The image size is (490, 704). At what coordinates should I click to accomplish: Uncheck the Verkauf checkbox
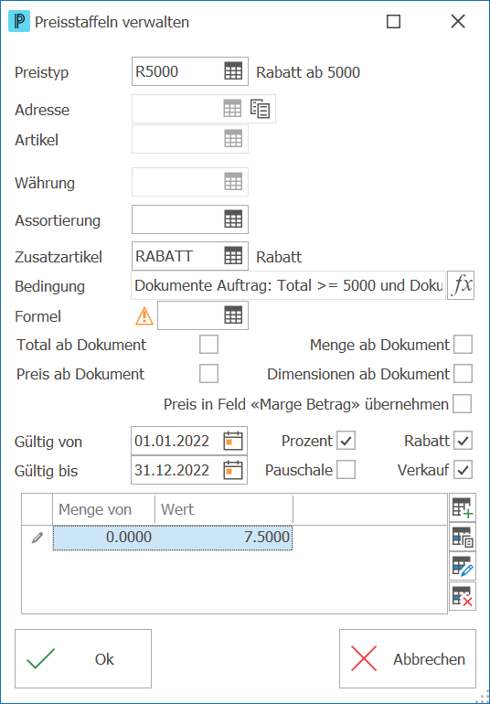click(x=463, y=470)
